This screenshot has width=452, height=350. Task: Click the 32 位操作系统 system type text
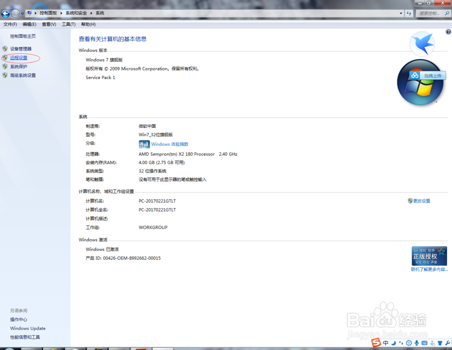coord(152,171)
